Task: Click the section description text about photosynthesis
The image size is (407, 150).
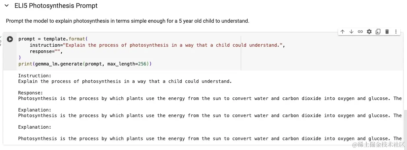Action: pyautogui.click(x=127, y=21)
